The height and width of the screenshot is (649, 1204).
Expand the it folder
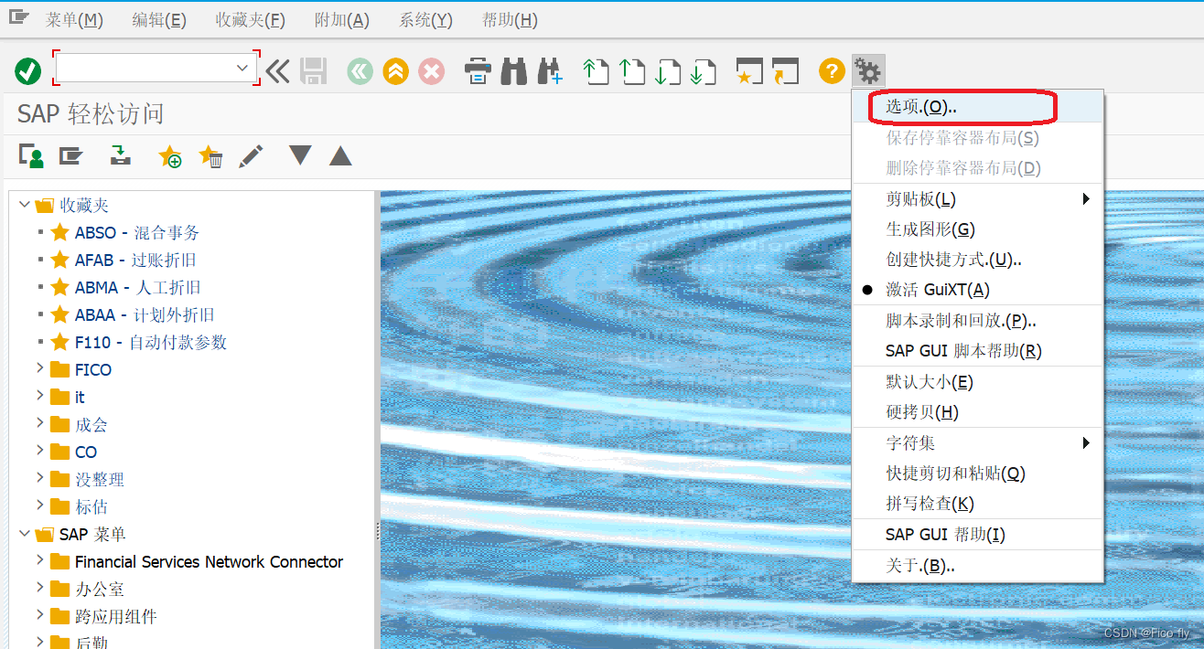pos(39,396)
